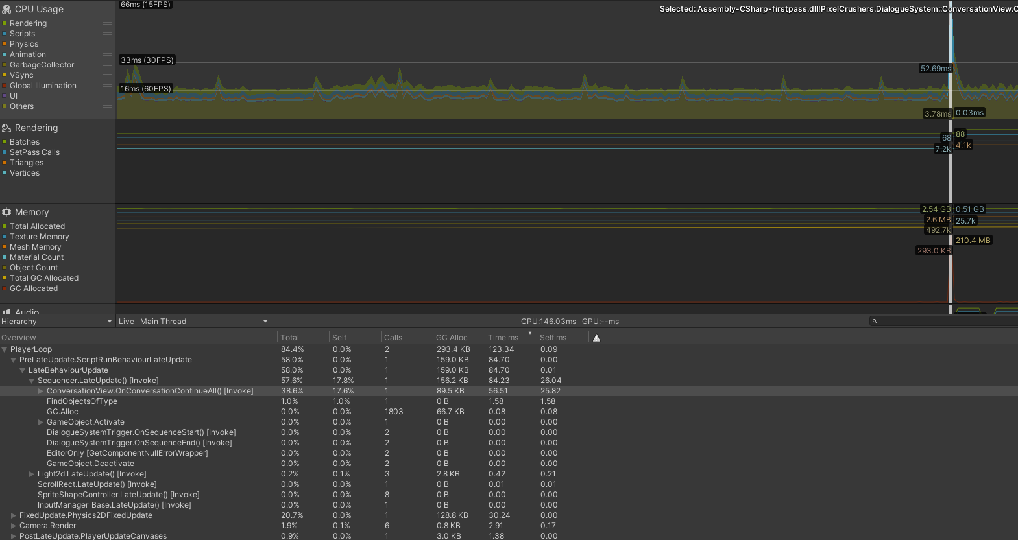Toggle SetPass Calls series visibility
1018x540 pixels.
click(x=5, y=152)
